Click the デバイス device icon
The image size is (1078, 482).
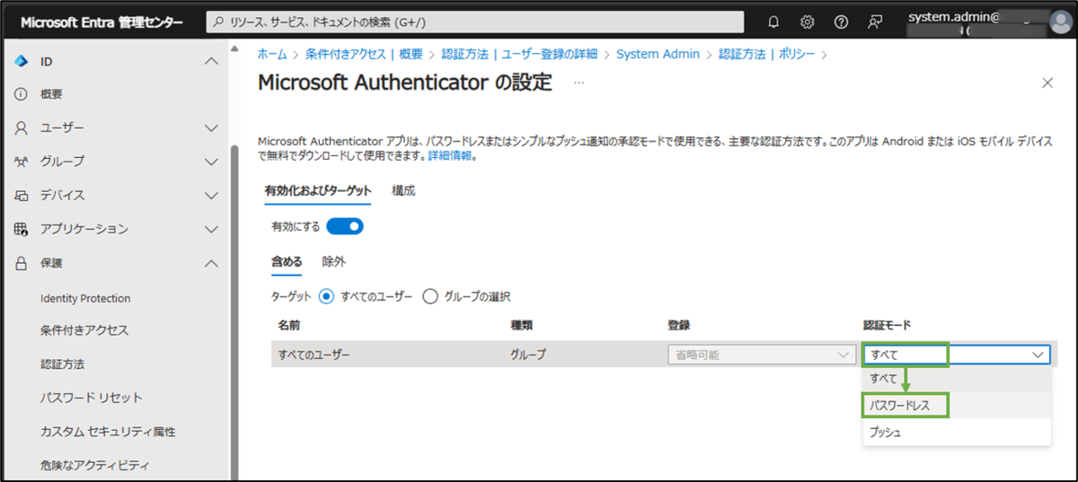pyautogui.click(x=22, y=196)
